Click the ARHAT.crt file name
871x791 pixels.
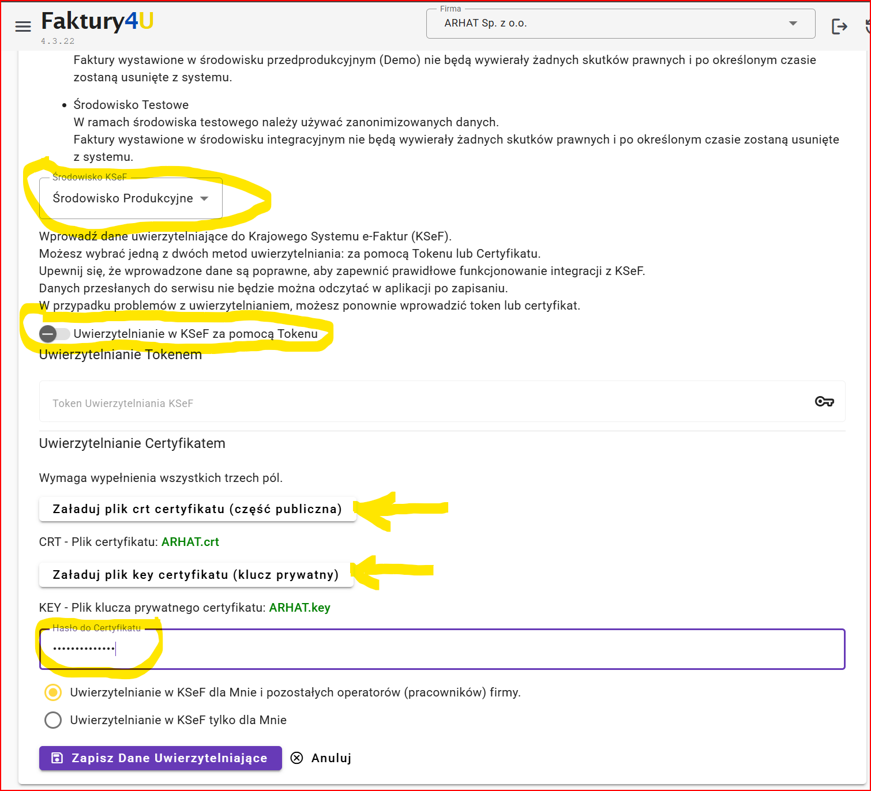(x=190, y=542)
